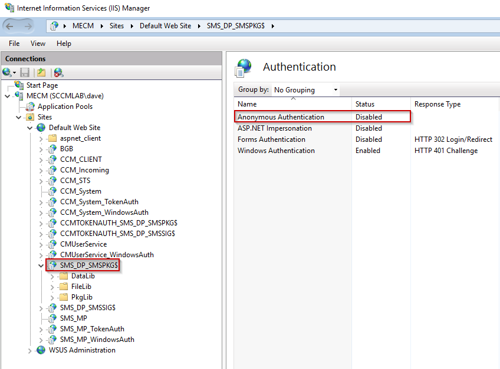The width and height of the screenshot is (500, 369).
Task: Sort by the Status column header
Action: click(381, 104)
